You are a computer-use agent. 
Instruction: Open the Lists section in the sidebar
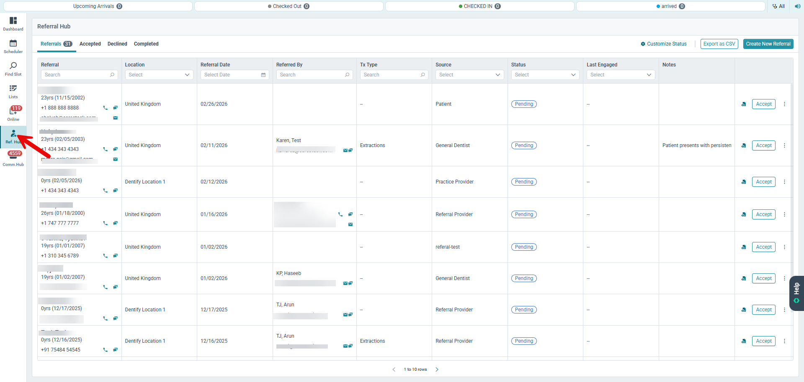tap(13, 92)
